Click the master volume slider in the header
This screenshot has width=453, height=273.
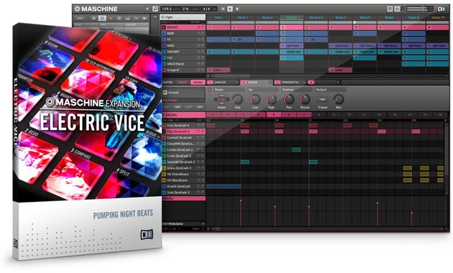(x=420, y=9)
